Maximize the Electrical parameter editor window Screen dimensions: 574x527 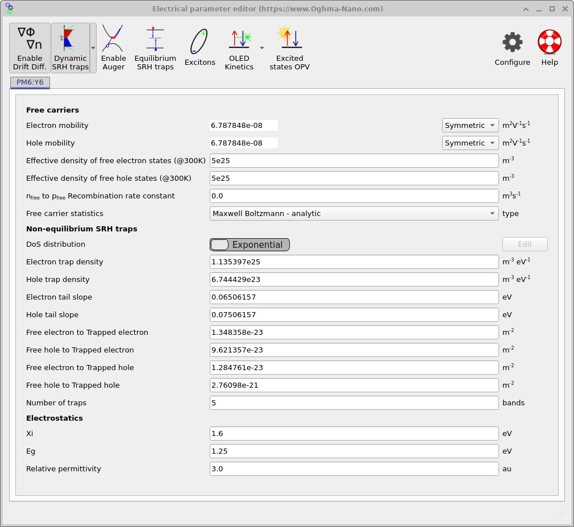(x=552, y=9)
